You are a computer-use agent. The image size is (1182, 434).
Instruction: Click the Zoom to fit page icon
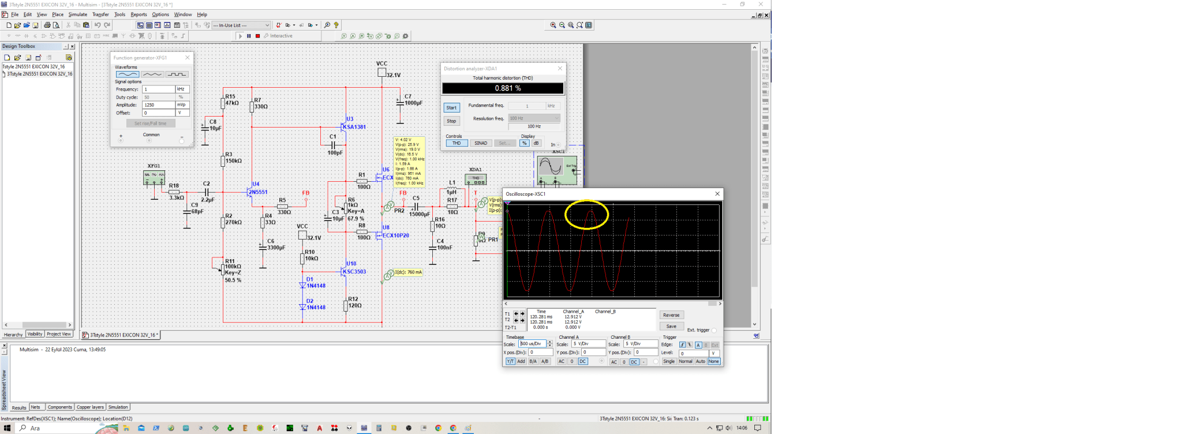(x=579, y=25)
